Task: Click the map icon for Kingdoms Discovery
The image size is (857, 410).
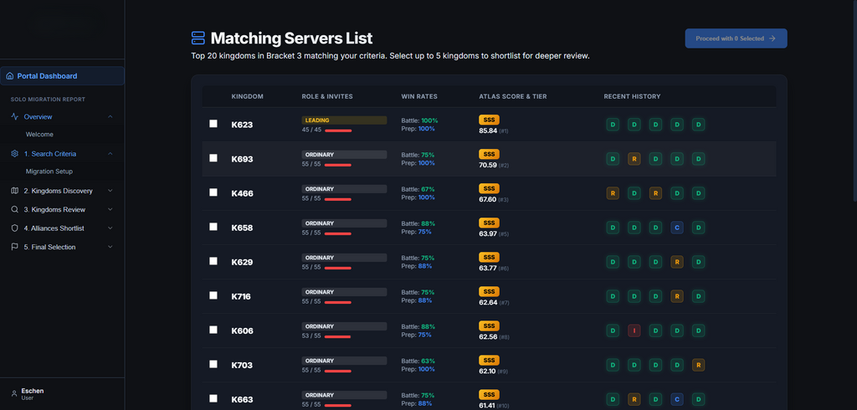Action: click(x=15, y=191)
